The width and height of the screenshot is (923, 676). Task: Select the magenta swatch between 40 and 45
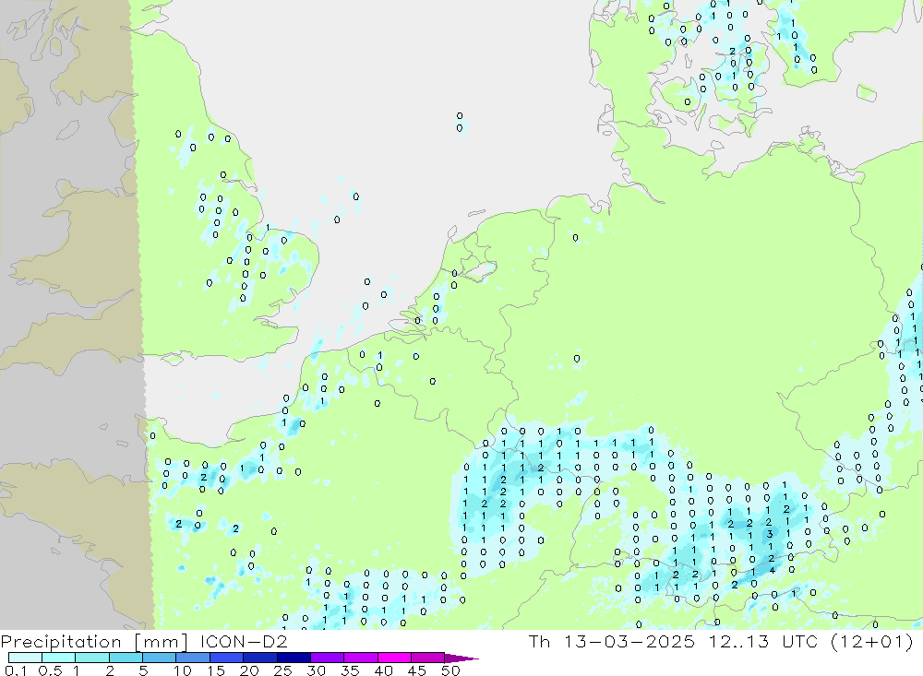tap(394, 658)
